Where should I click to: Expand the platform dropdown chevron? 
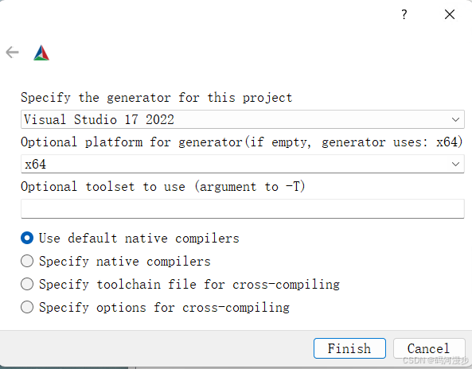click(x=455, y=164)
